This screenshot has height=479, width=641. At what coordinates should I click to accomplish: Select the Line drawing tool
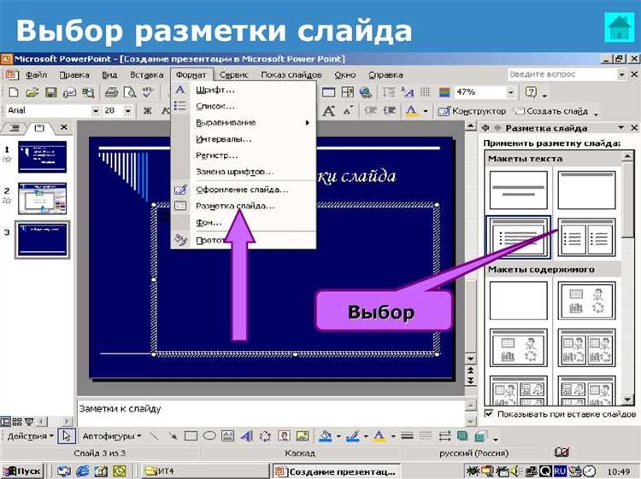tap(154, 436)
